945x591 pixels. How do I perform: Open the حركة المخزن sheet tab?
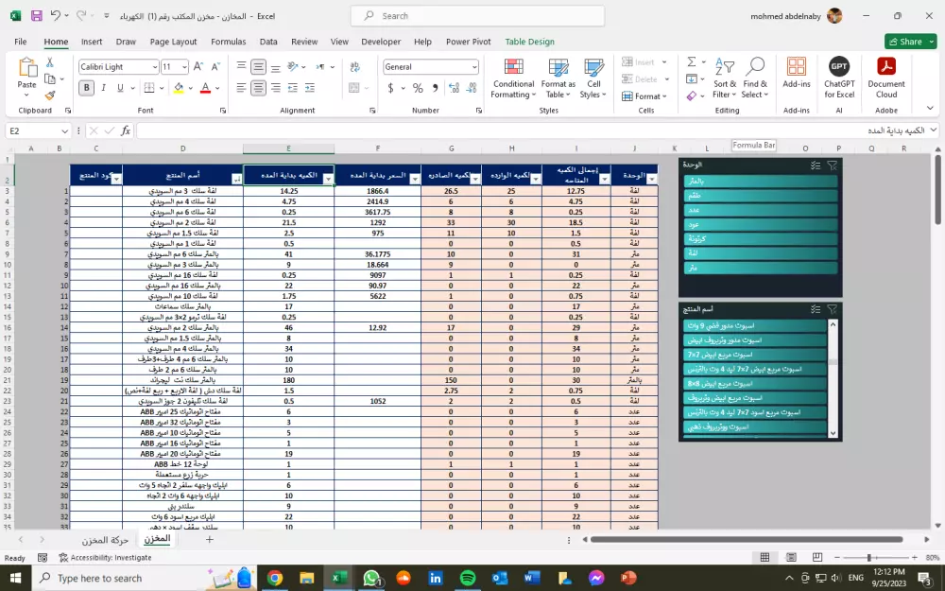coord(106,537)
